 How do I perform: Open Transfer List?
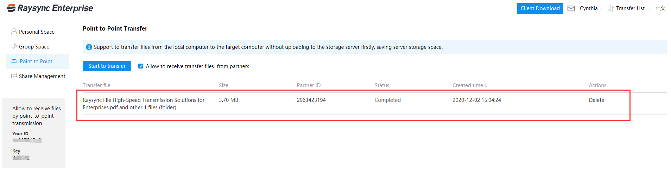click(x=630, y=8)
